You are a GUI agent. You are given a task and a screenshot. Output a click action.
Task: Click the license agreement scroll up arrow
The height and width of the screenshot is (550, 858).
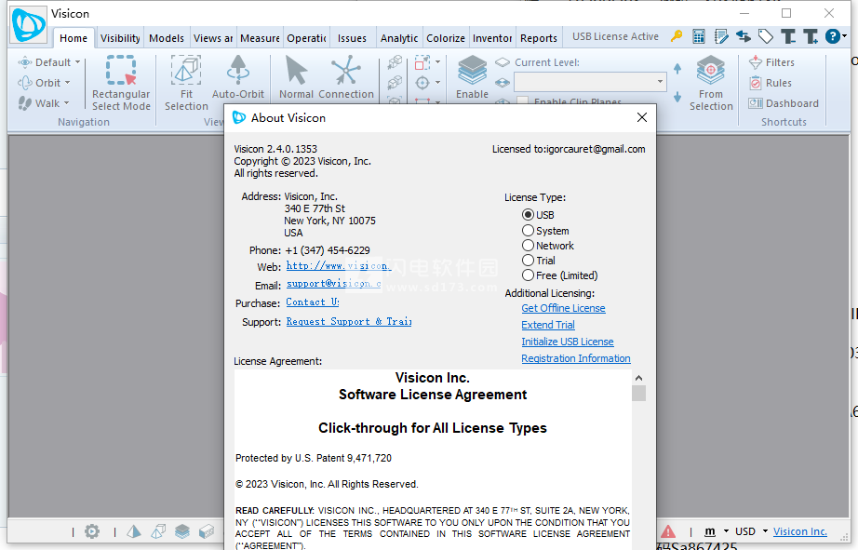[638, 378]
